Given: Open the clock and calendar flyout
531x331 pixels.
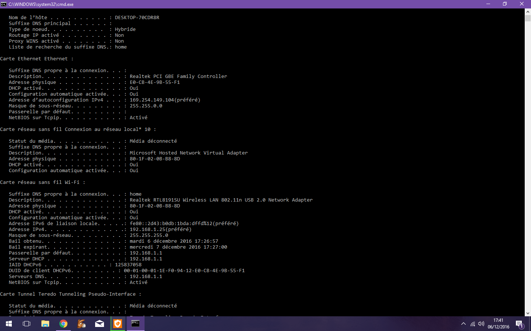Looking at the screenshot, I should click(498, 324).
